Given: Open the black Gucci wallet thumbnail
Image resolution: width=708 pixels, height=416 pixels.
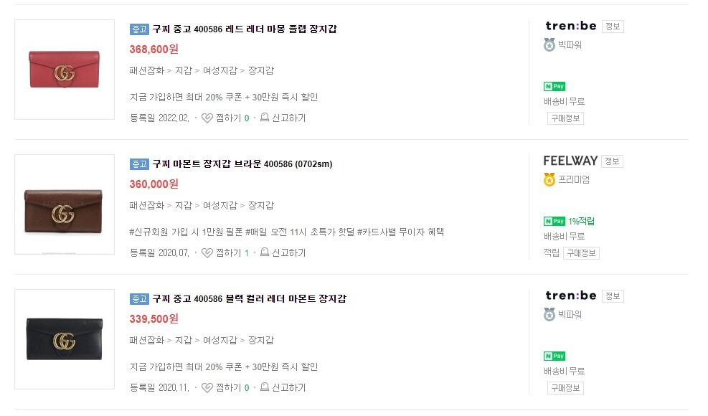Looking at the screenshot, I should 65,339.
